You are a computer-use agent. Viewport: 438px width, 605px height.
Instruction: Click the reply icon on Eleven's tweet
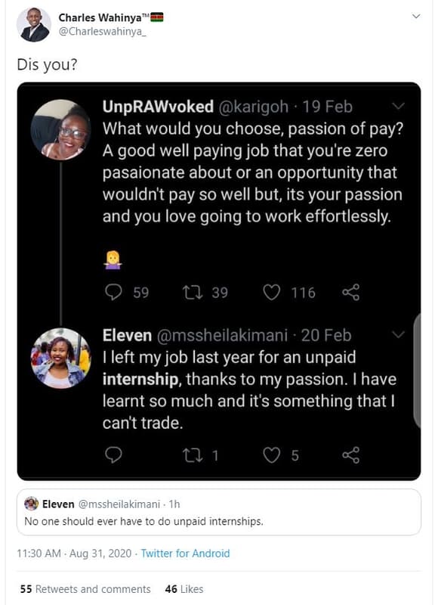pos(112,453)
